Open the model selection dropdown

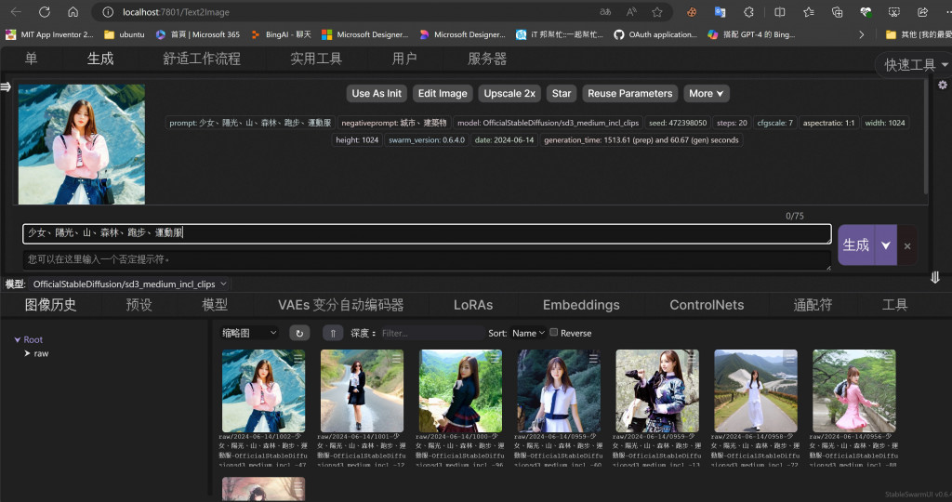(129, 284)
